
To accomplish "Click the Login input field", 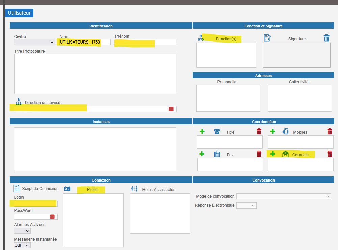I will [x=35, y=204].
